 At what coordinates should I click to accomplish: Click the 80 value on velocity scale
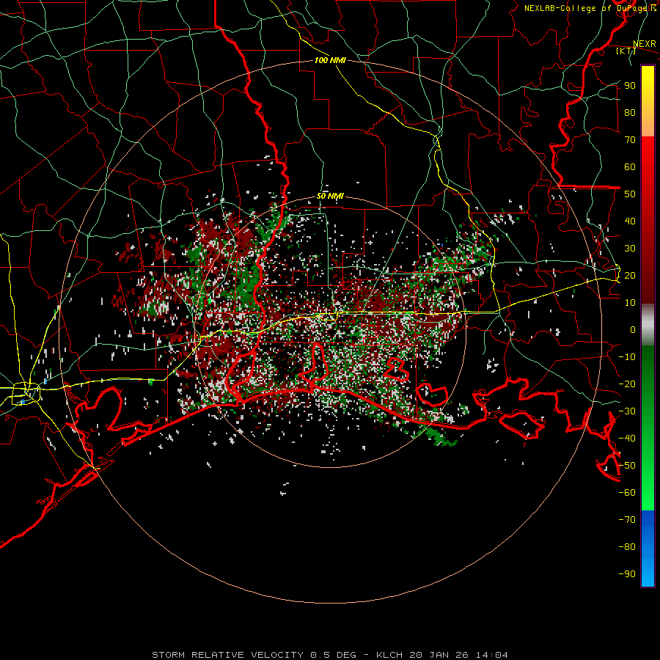pyautogui.click(x=630, y=112)
